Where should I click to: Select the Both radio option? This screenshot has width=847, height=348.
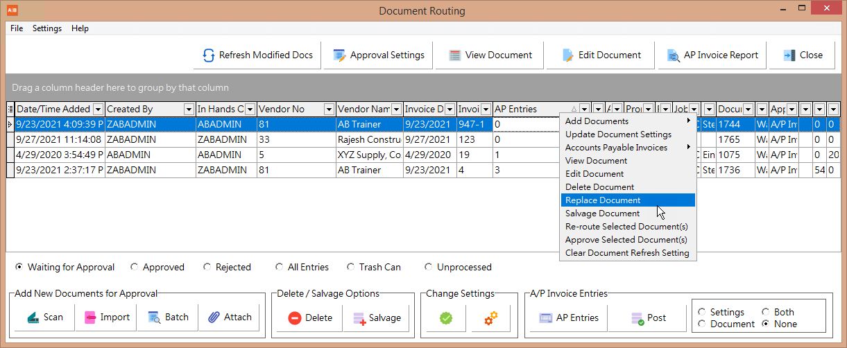[x=766, y=312]
